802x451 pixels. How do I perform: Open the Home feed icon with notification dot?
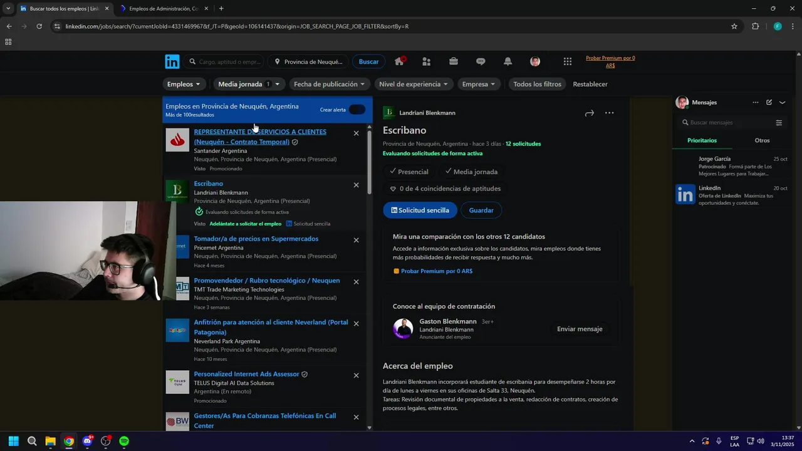[399, 61]
